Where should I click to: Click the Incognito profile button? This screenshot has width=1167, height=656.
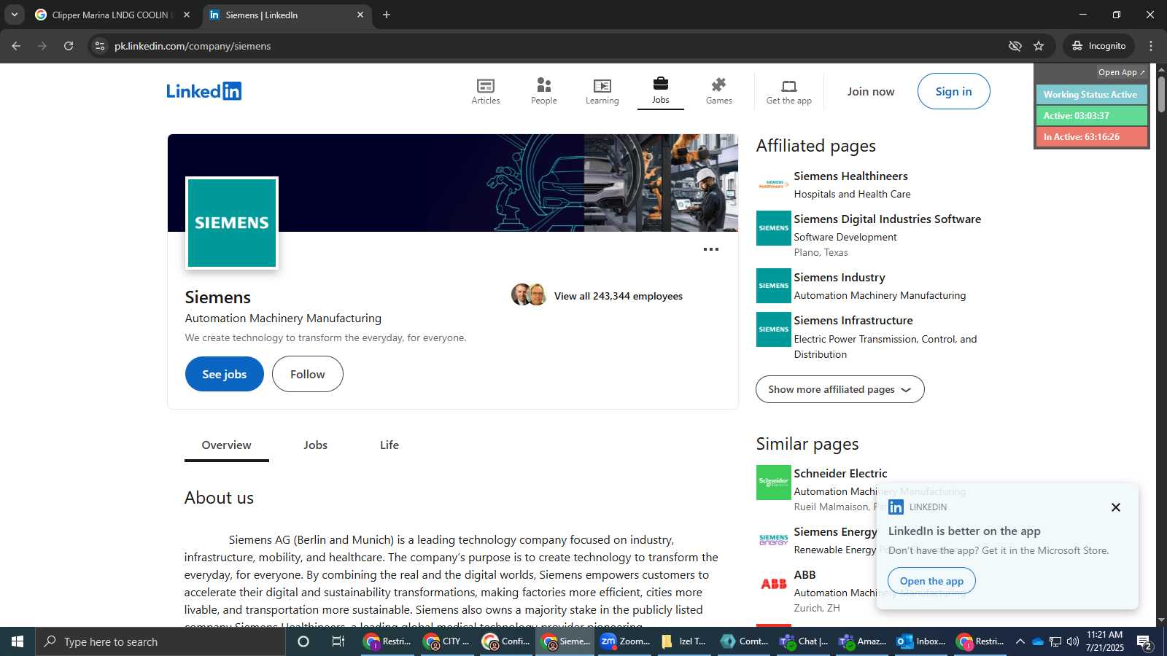[x=1098, y=46]
